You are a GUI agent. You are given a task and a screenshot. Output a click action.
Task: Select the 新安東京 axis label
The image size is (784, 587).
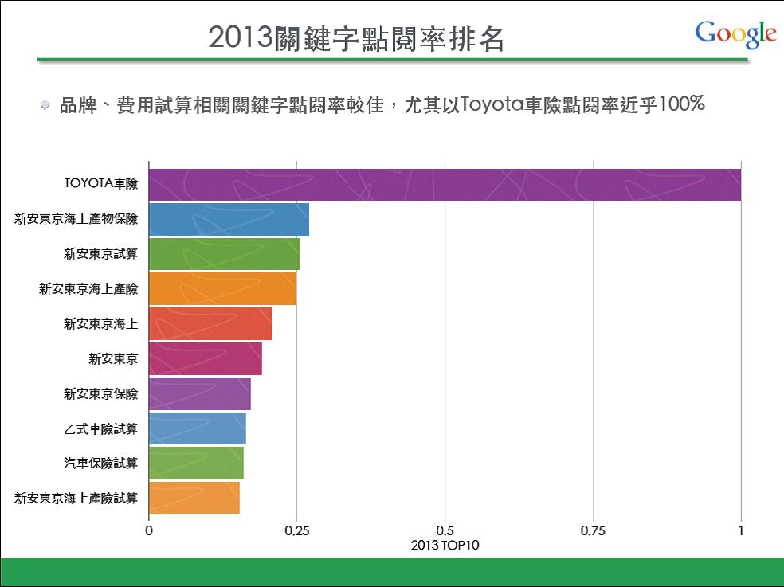(113, 358)
